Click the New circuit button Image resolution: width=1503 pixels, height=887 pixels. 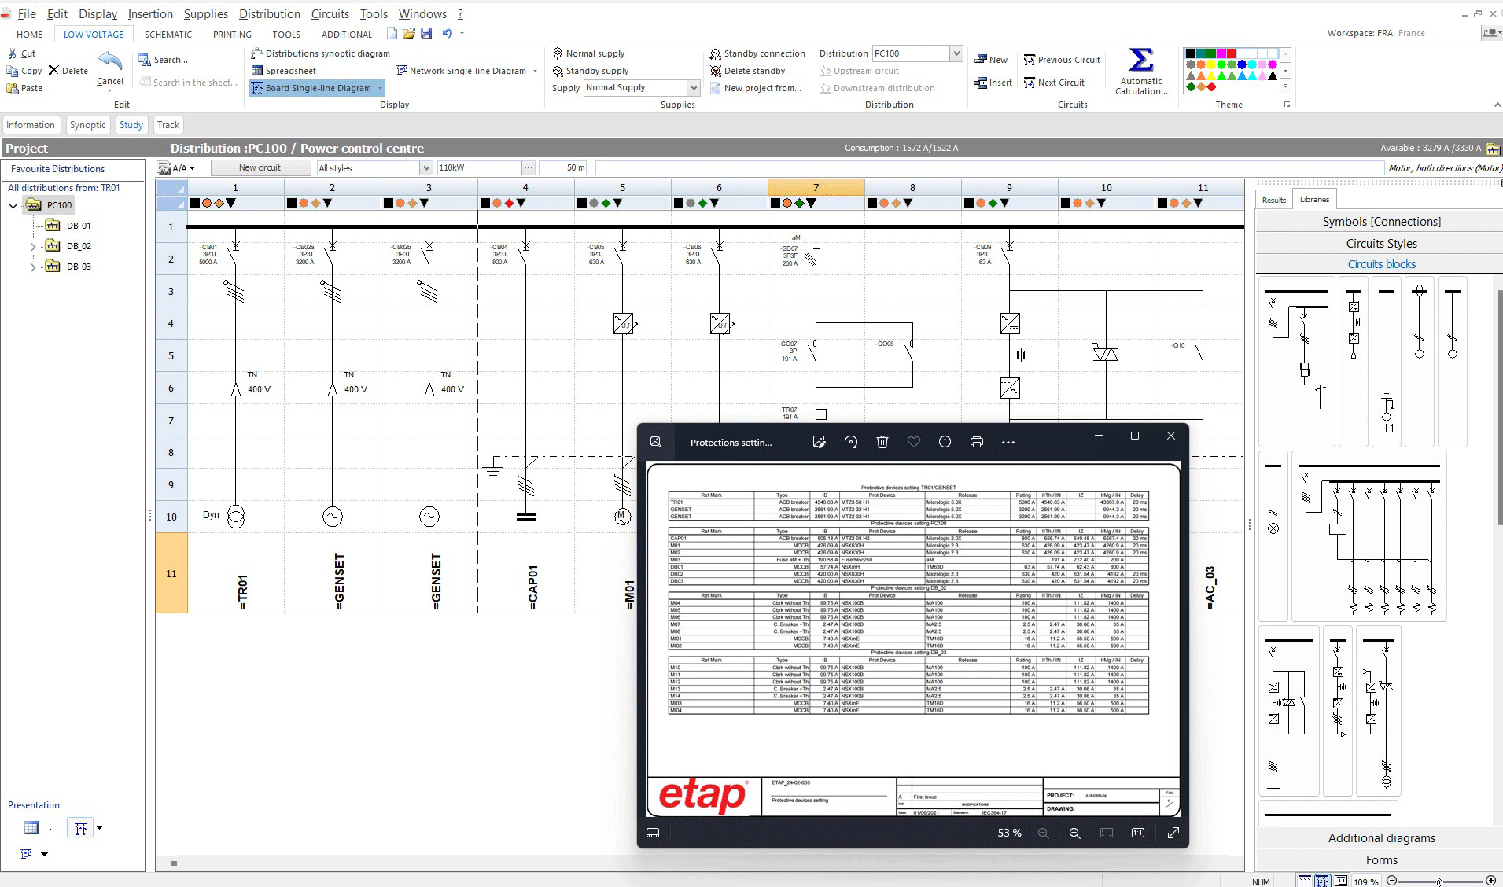[260, 168]
